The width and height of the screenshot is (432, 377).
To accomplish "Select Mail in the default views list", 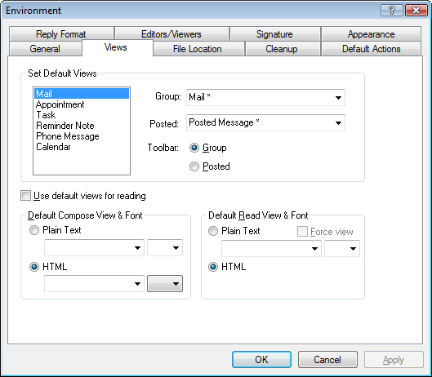I will pyautogui.click(x=82, y=94).
